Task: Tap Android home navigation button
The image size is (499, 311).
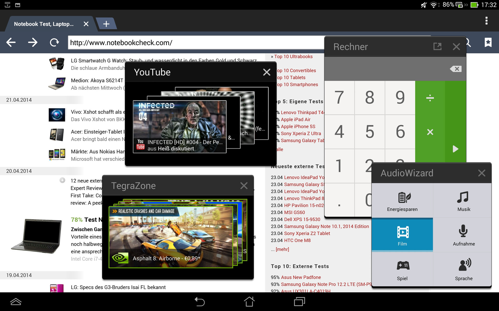Action: [249, 302]
